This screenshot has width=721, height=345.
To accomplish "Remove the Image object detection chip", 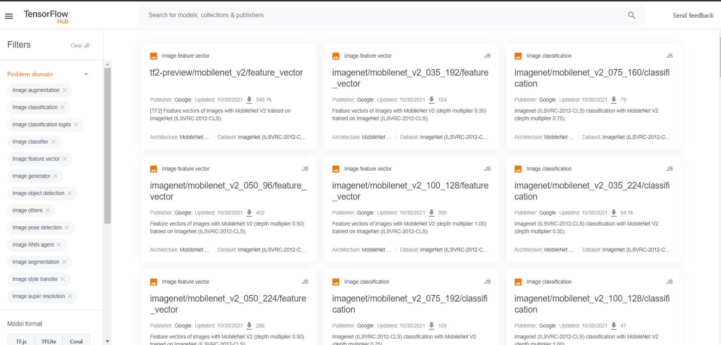I will tap(70, 193).
